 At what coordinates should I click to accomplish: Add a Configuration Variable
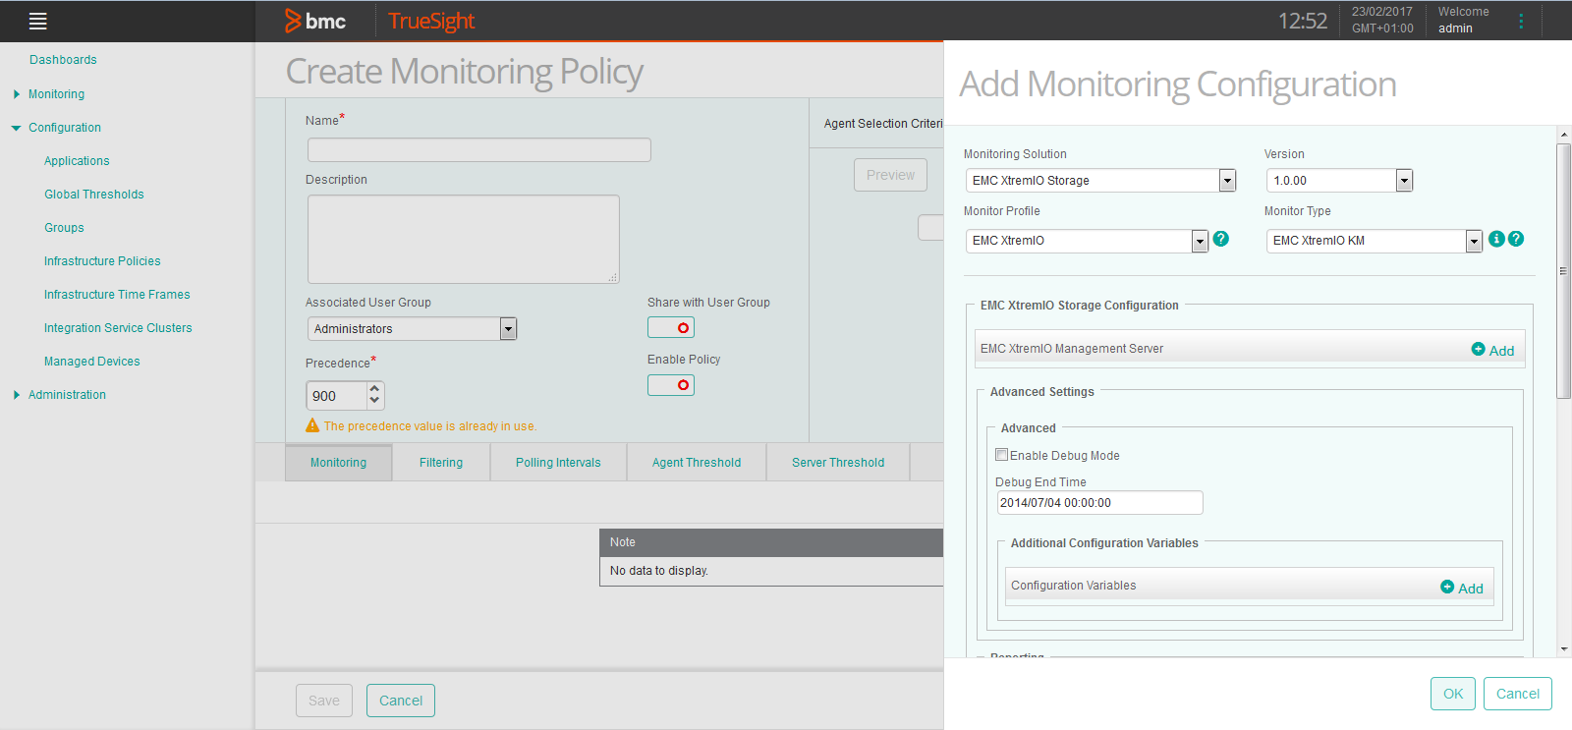(x=1462, y=588)
